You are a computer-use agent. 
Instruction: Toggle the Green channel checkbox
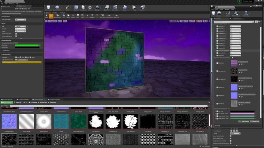(x=21, y=58)
